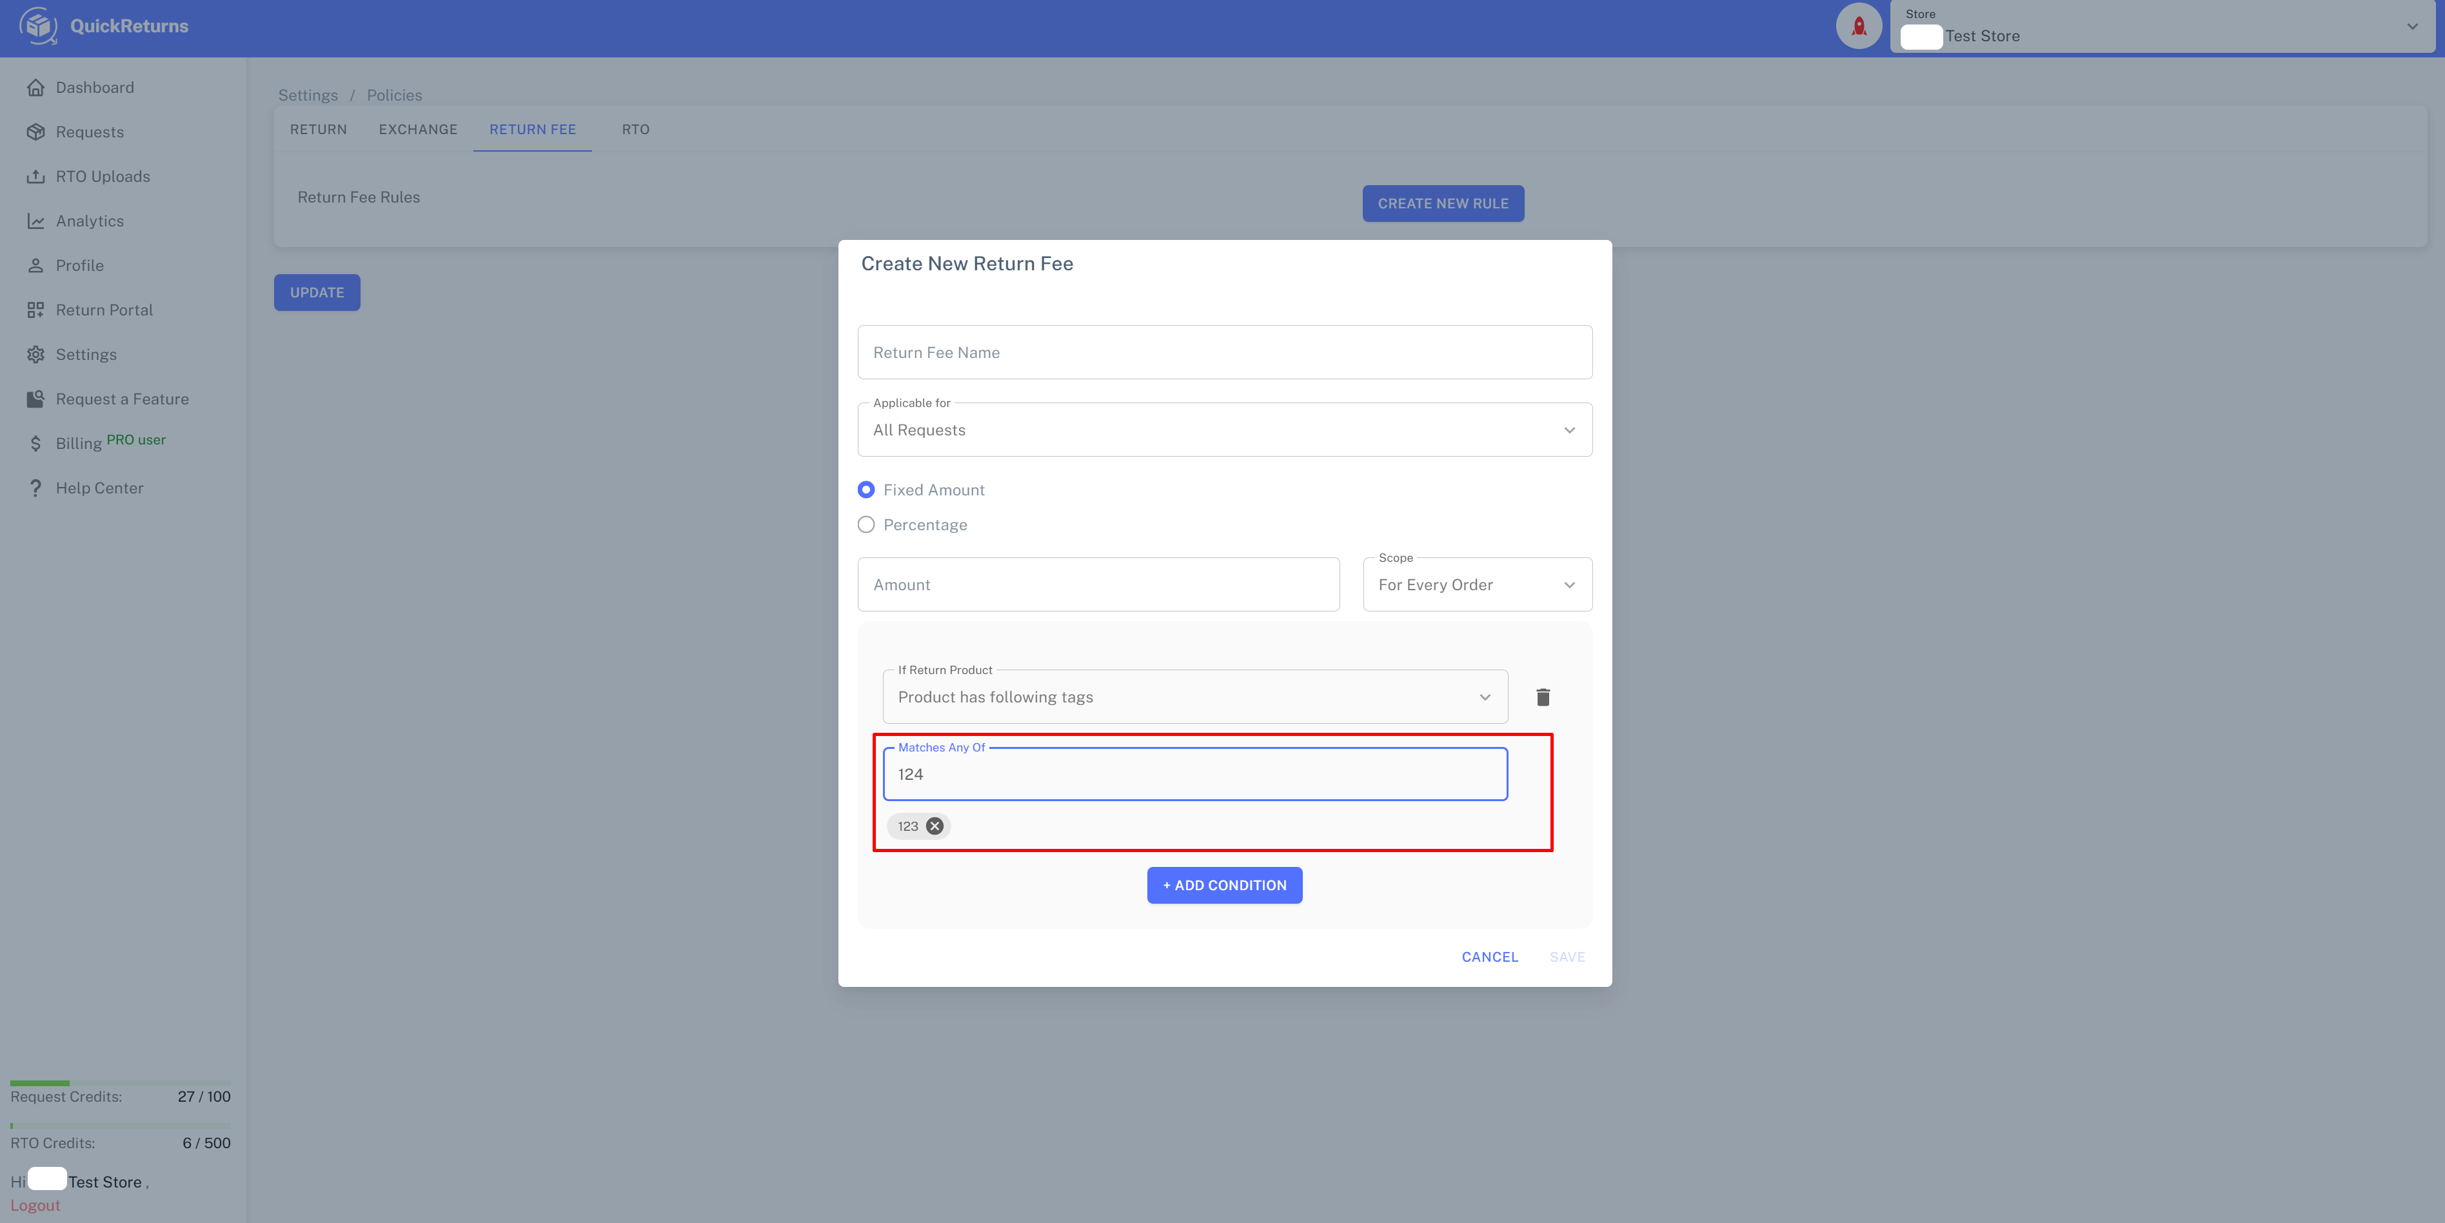Click the Billing dollar icon

pos(36,443)
